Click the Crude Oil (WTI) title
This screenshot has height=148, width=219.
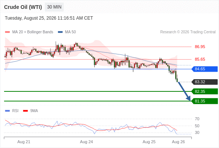coord(23,7)
